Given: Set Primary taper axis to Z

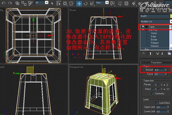Looking at the screenshot, I should [164, 85].
